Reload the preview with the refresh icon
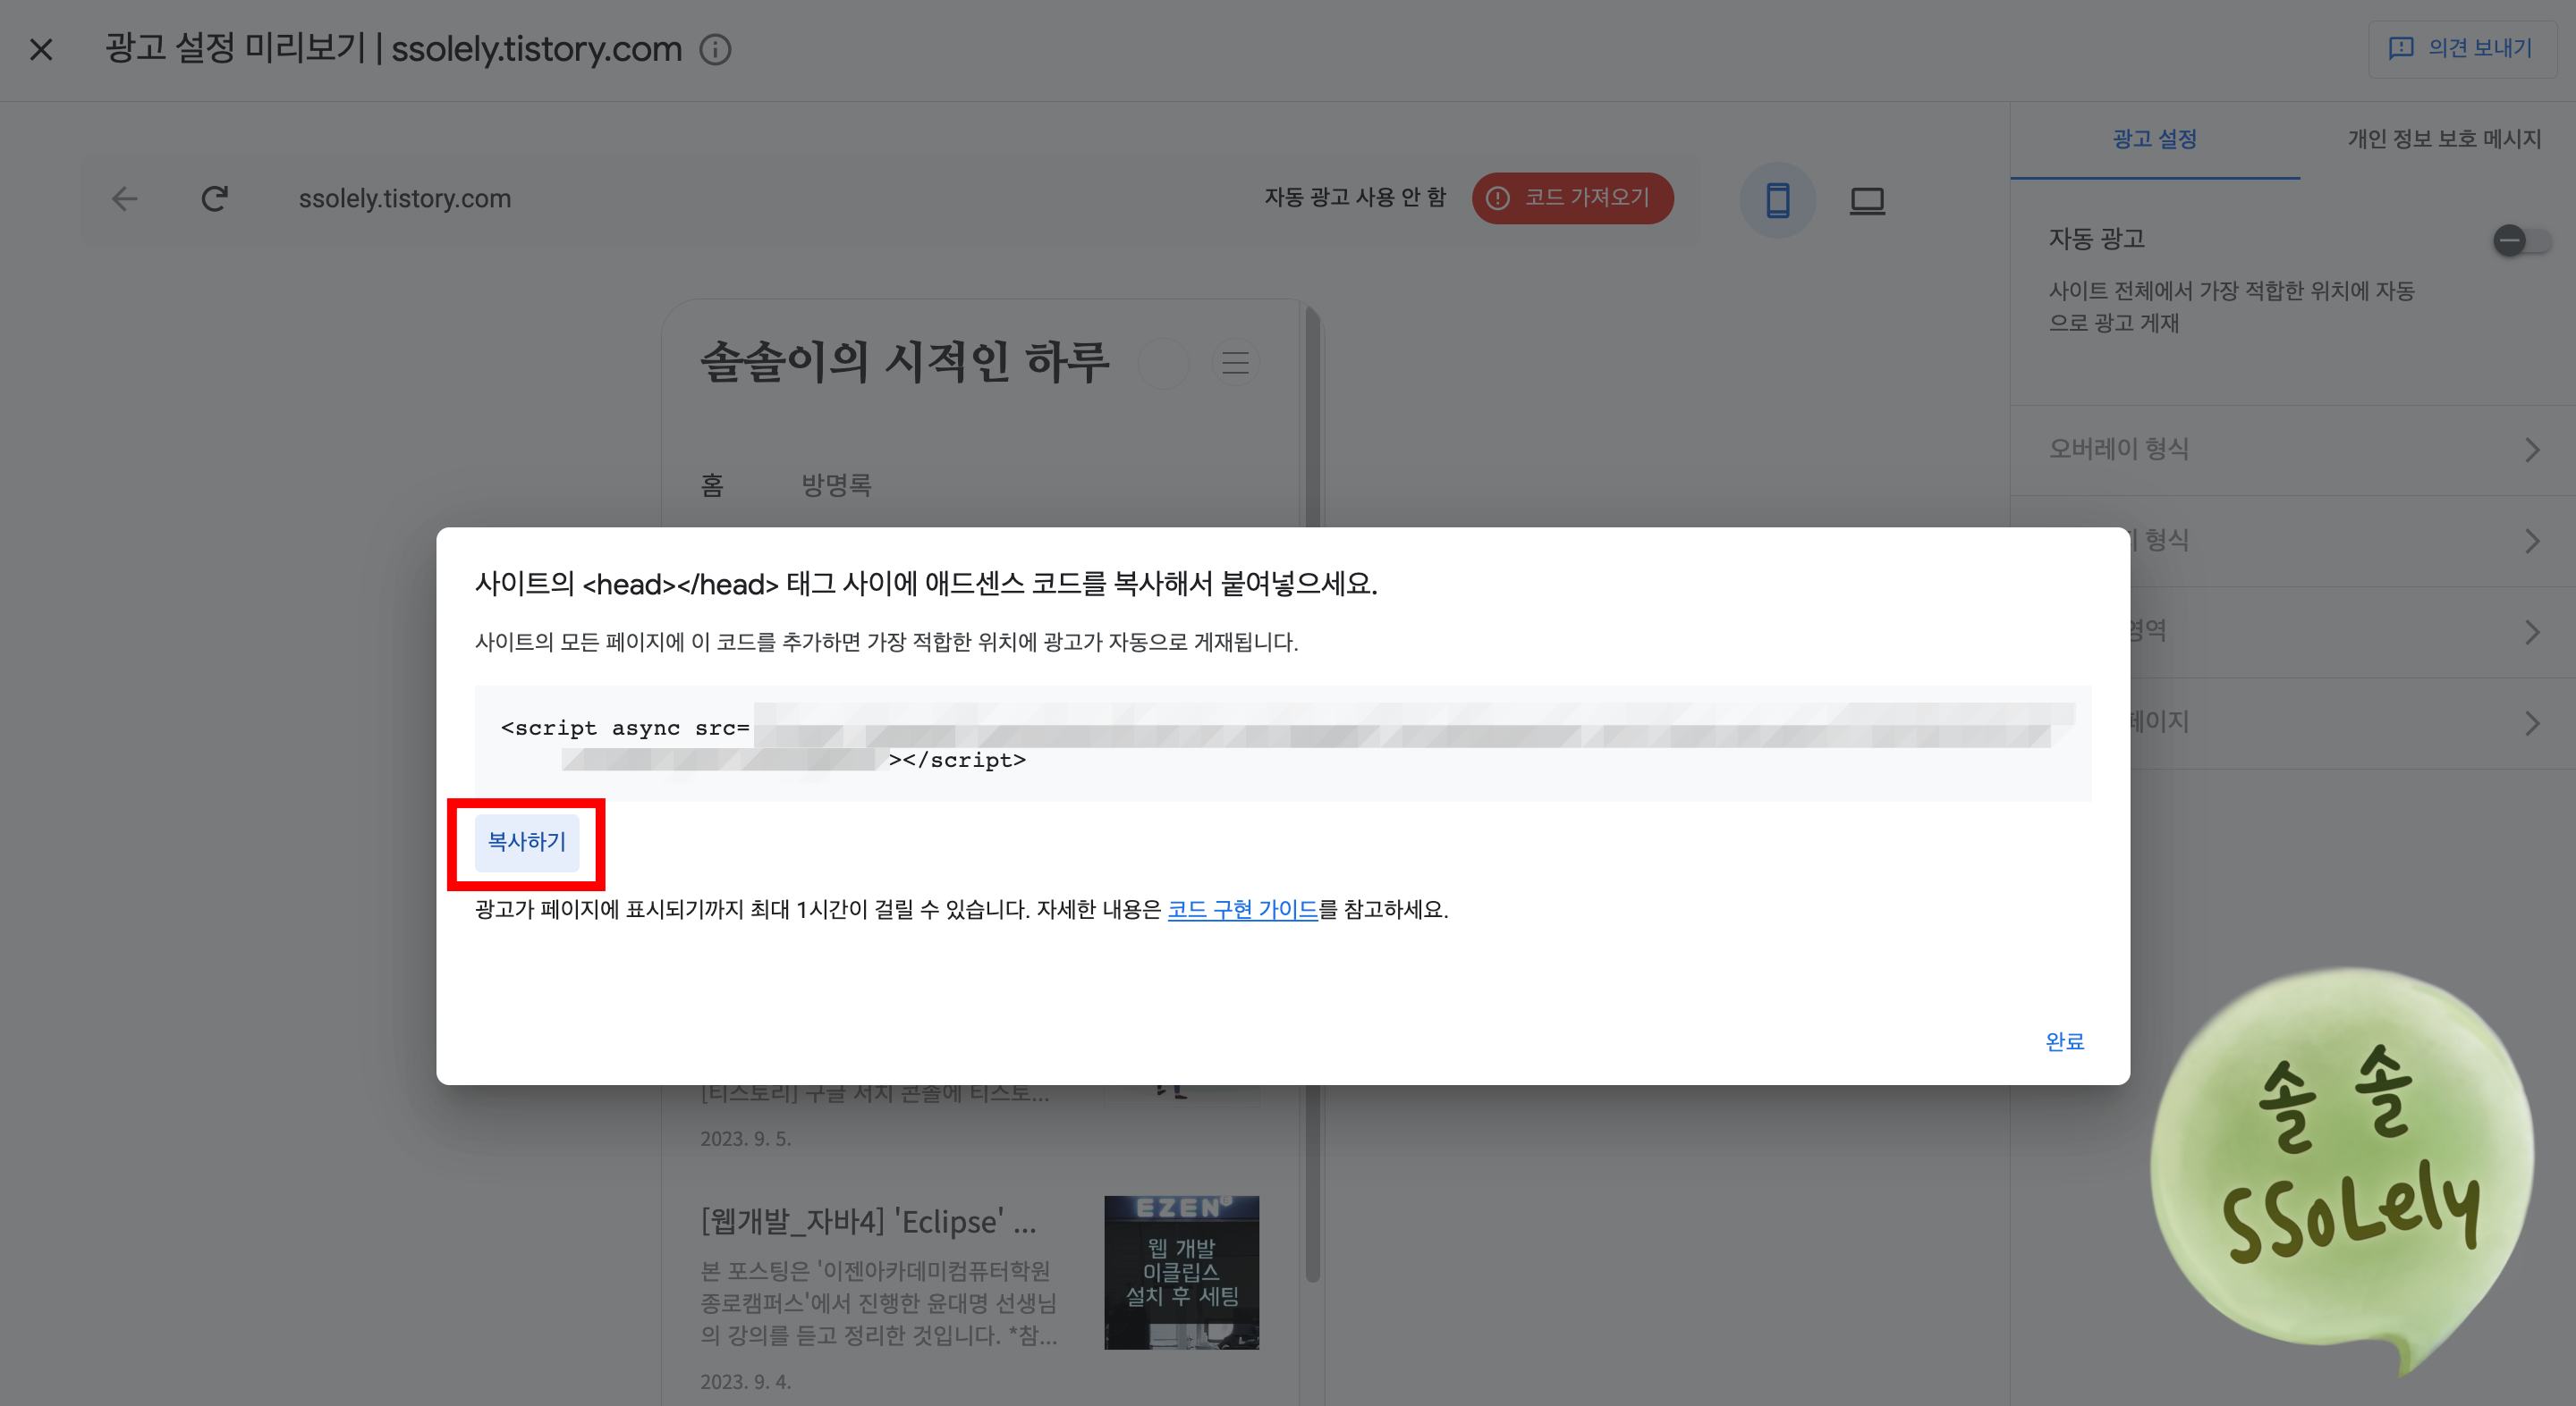Image resolution: width=2576 pixels, height=1406 pixels. 214,198
